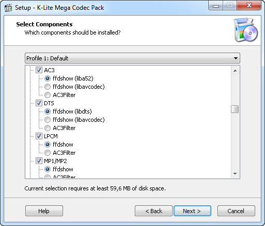The image size is (265, 226).
Task: Click the Next > button
Action: (192, 211)
